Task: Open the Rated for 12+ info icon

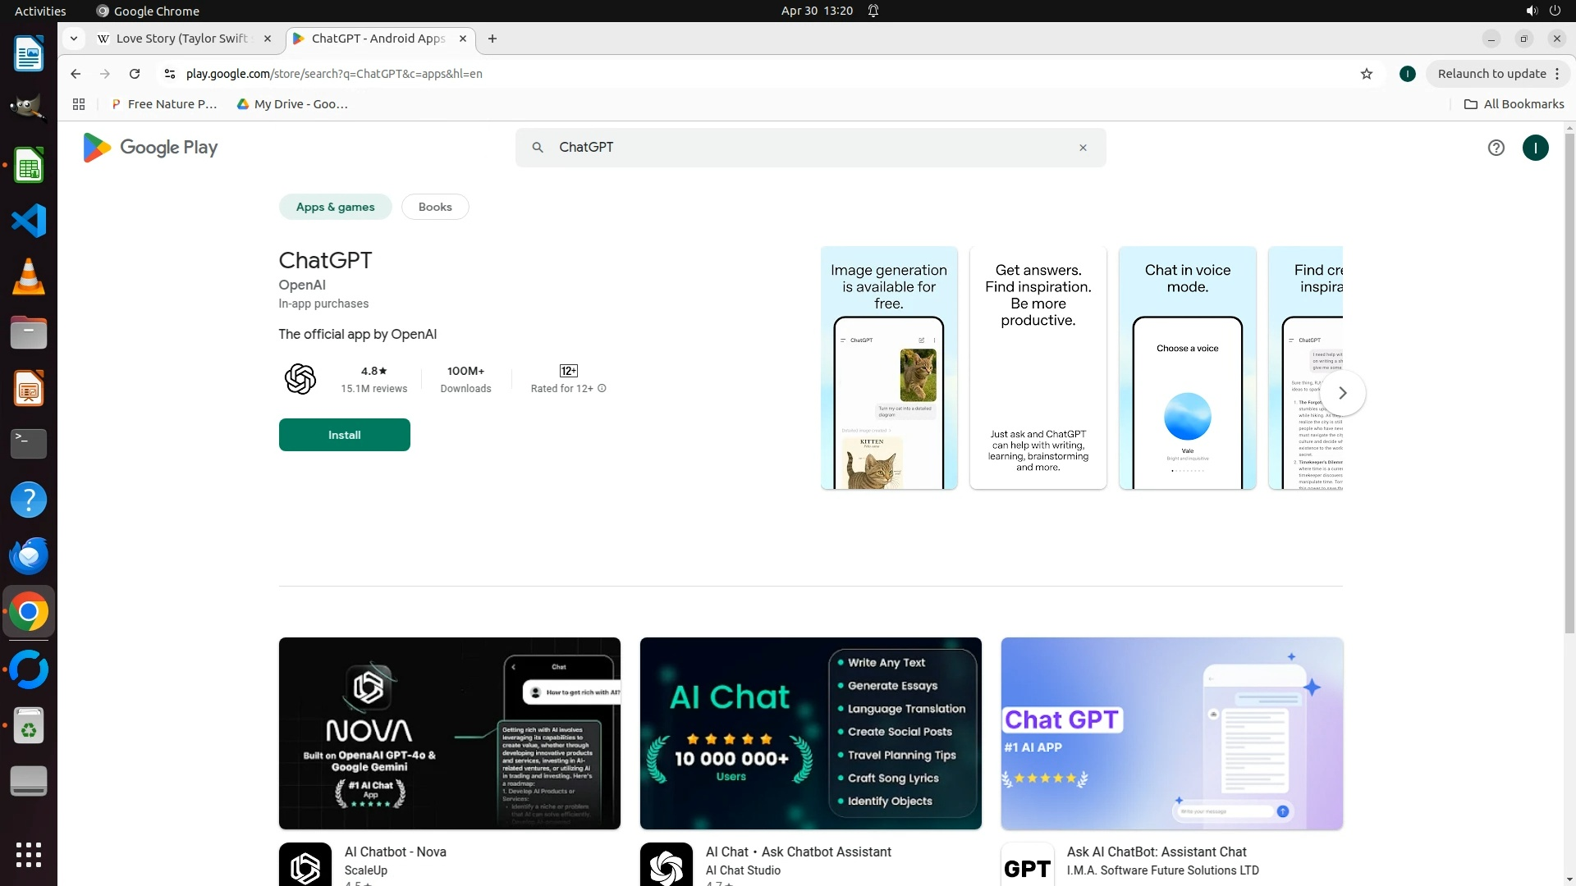Action: tap(602, 389)
